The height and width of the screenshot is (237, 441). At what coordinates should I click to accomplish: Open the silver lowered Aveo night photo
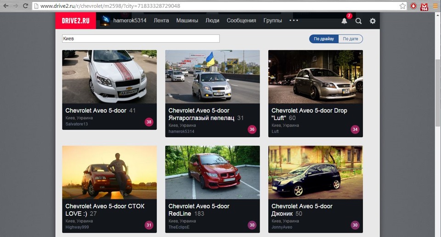pyautogui.click(x=316, y=77)
